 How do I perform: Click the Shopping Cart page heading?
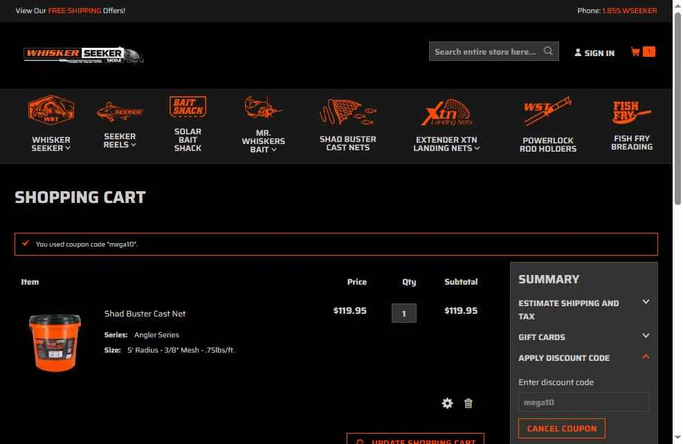pyautogui.click(x=80, y=197)
